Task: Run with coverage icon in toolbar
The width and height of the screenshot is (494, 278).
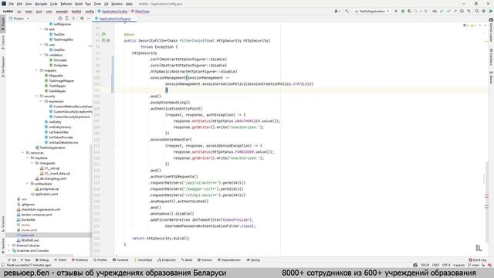Action: coord(409,11)
